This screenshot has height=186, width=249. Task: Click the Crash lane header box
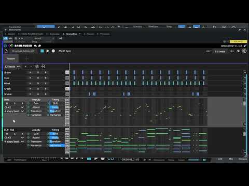(x=67, y=89)
